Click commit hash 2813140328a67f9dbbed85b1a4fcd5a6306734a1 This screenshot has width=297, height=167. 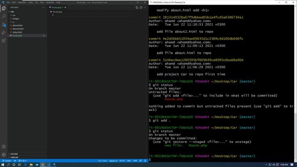click(x=203, y=17)
